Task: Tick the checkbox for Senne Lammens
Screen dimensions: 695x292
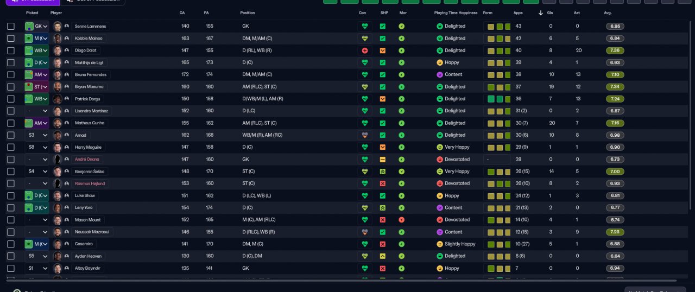Action: coord(11,26)
